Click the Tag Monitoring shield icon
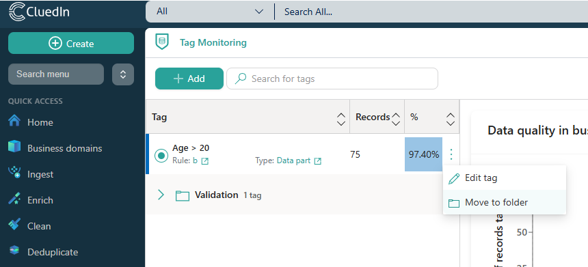The width and height of the screenshot is (588, 267). 162,42
